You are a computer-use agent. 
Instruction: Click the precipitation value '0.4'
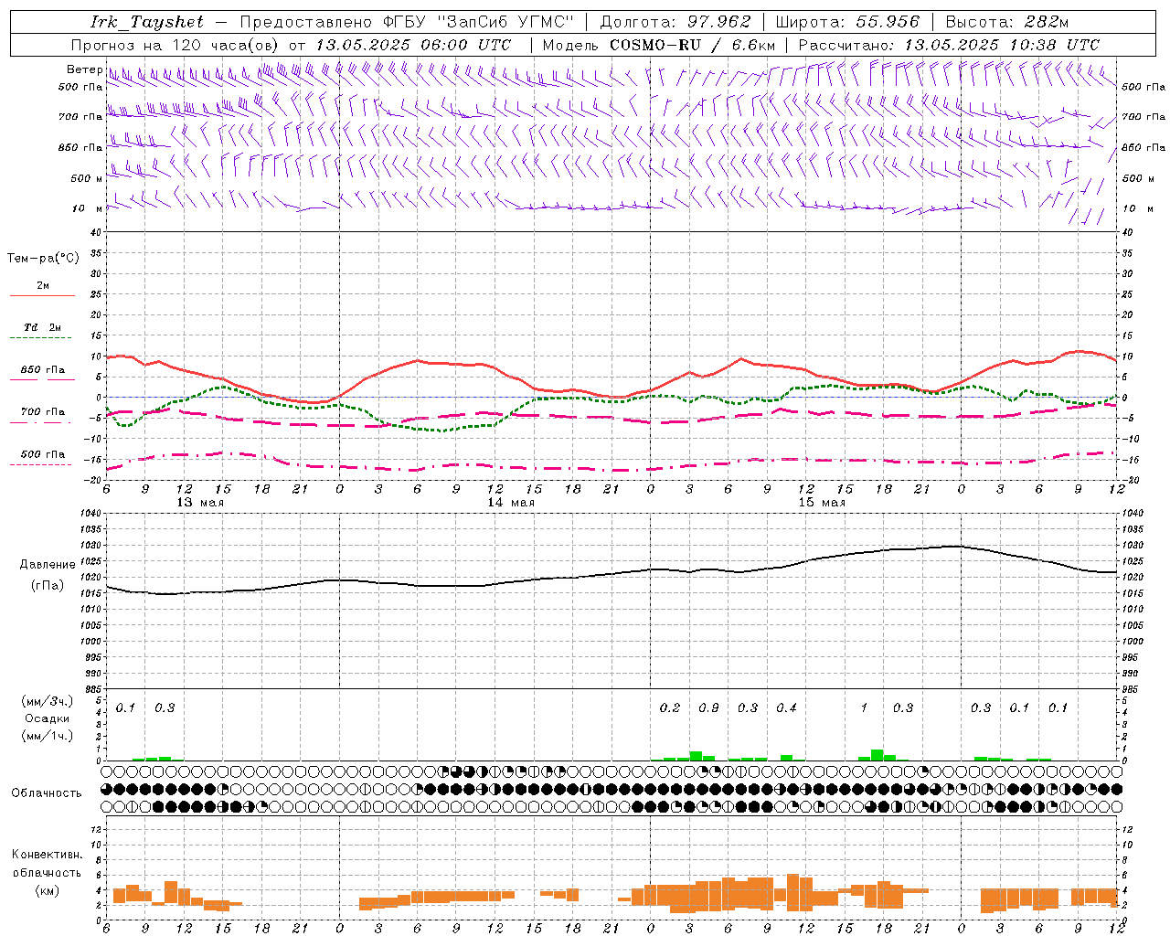tap(786, 707)
